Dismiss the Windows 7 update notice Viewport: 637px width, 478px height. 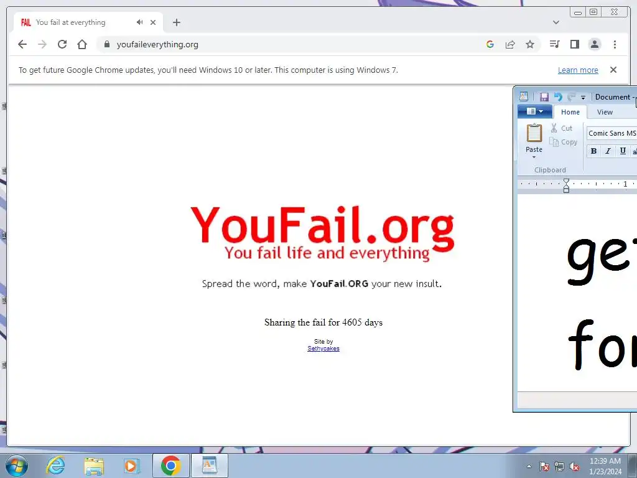pos(613,70)
